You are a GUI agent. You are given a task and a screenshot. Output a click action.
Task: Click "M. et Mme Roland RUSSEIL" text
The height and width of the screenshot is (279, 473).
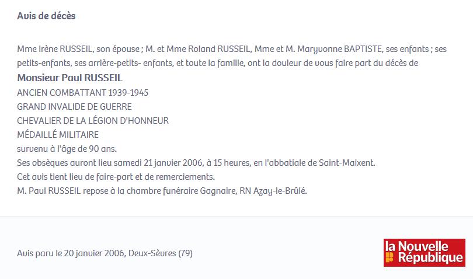tap(197, 49)
